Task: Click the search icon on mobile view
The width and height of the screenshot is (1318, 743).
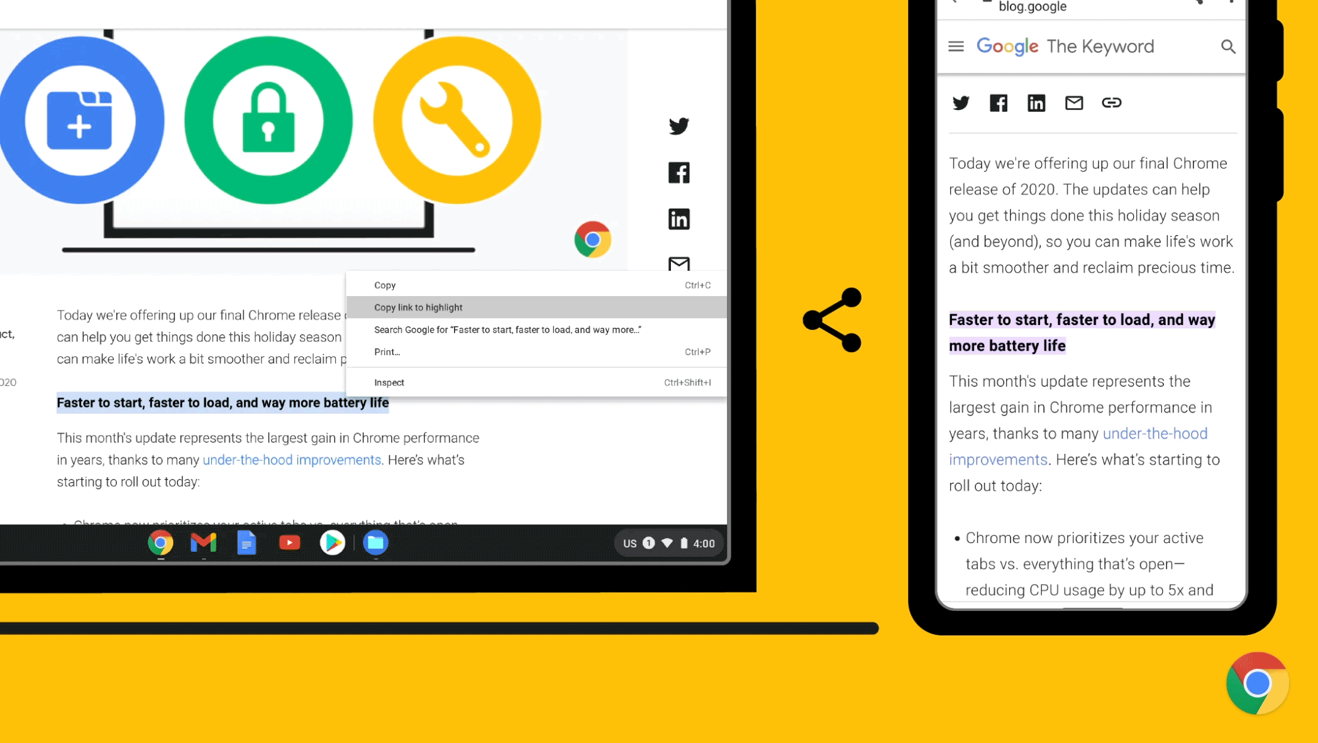Action: coord(1227,46)
